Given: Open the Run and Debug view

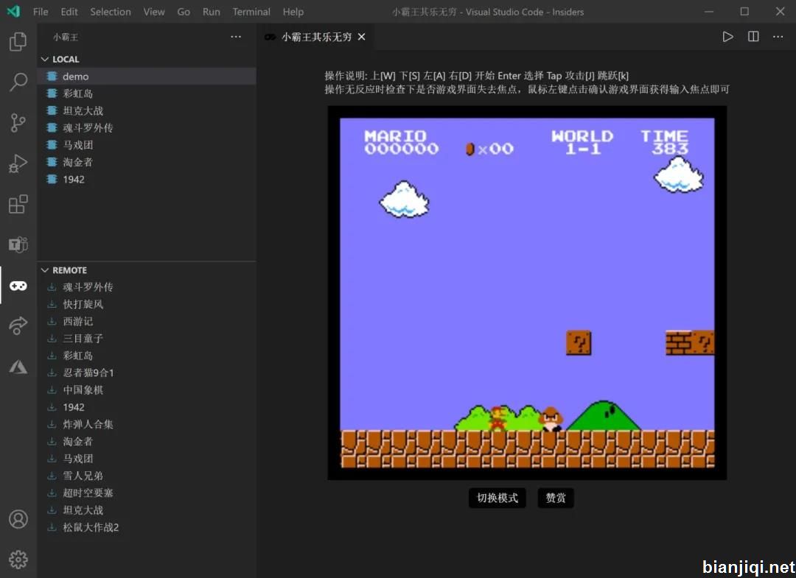Looking at the screenshot, I should [18, 163].
